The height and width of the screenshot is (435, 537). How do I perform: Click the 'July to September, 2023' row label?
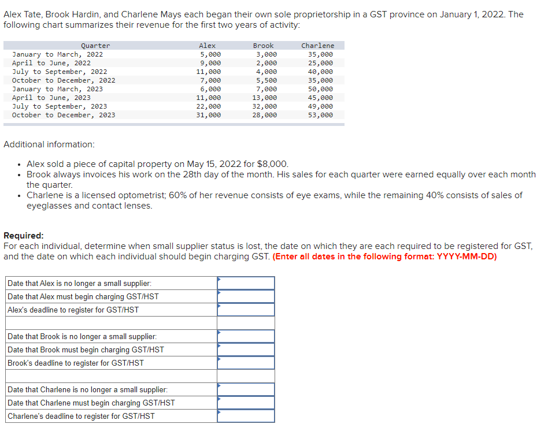click(60, 106)
